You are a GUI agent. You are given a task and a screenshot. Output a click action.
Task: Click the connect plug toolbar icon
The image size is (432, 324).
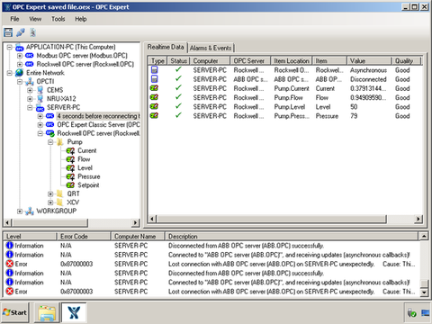21,32
